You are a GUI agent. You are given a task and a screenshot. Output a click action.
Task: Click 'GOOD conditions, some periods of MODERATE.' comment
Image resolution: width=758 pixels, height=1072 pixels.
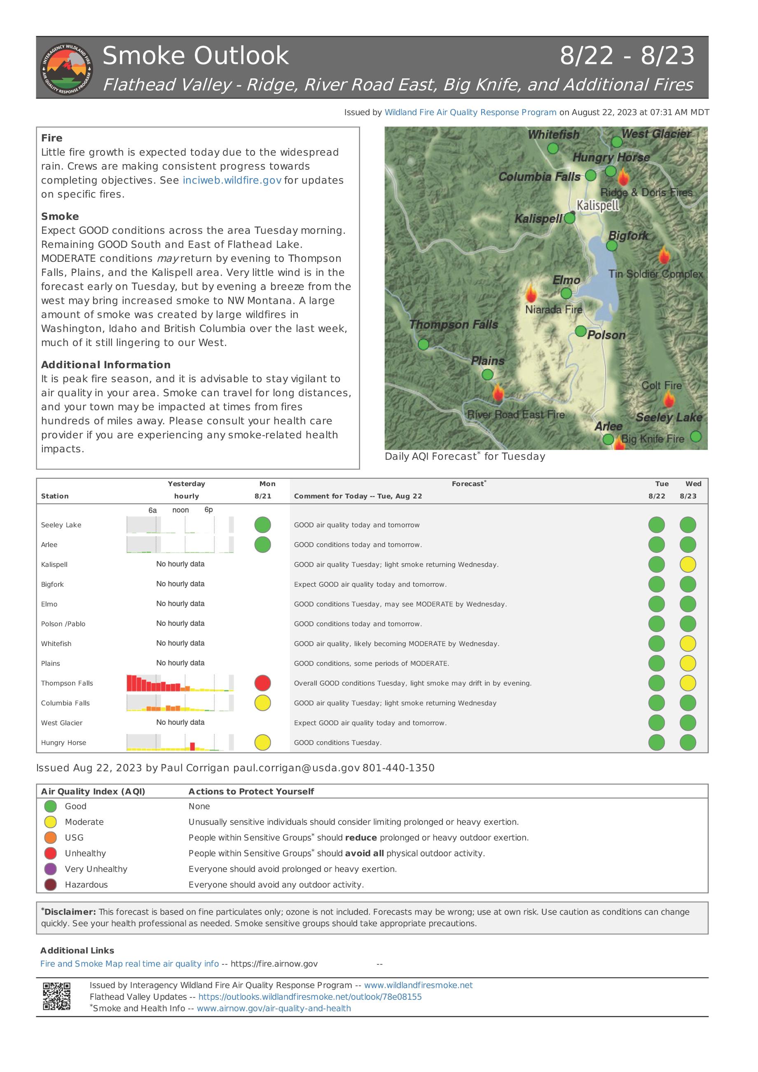coord(372,664)
